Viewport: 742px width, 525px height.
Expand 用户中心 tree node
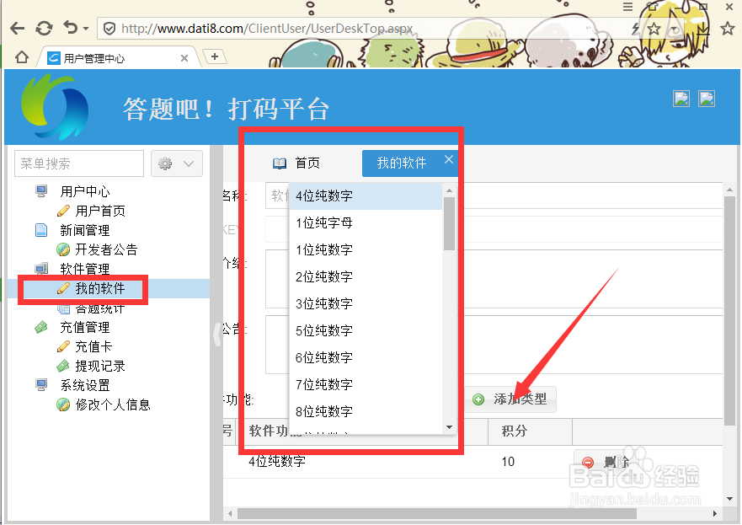[x=85, y=191]
